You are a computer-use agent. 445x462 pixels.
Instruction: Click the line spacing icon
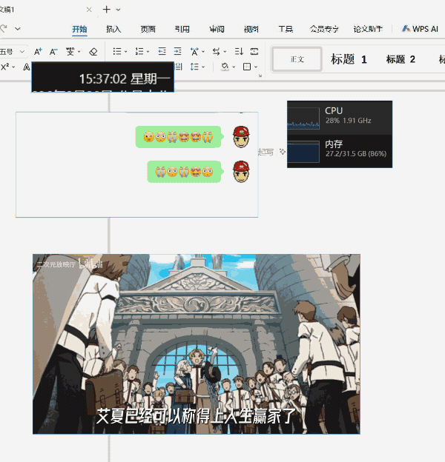tap(194, 67)
